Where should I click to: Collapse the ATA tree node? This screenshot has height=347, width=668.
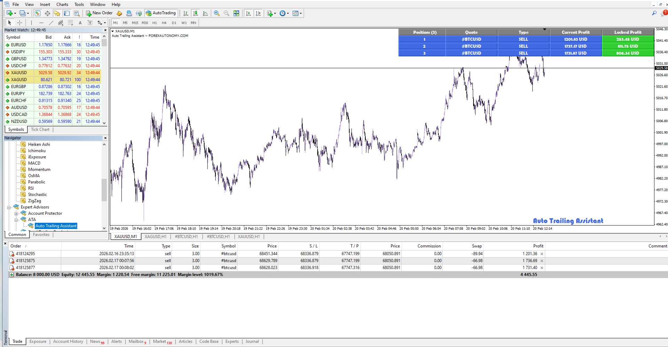16,220
